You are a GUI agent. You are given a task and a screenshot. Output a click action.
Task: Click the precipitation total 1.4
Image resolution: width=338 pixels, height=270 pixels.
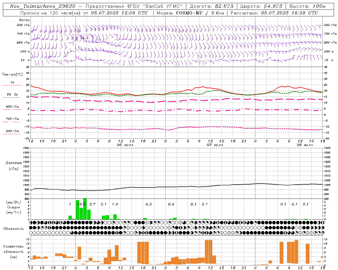pos(115,204)
